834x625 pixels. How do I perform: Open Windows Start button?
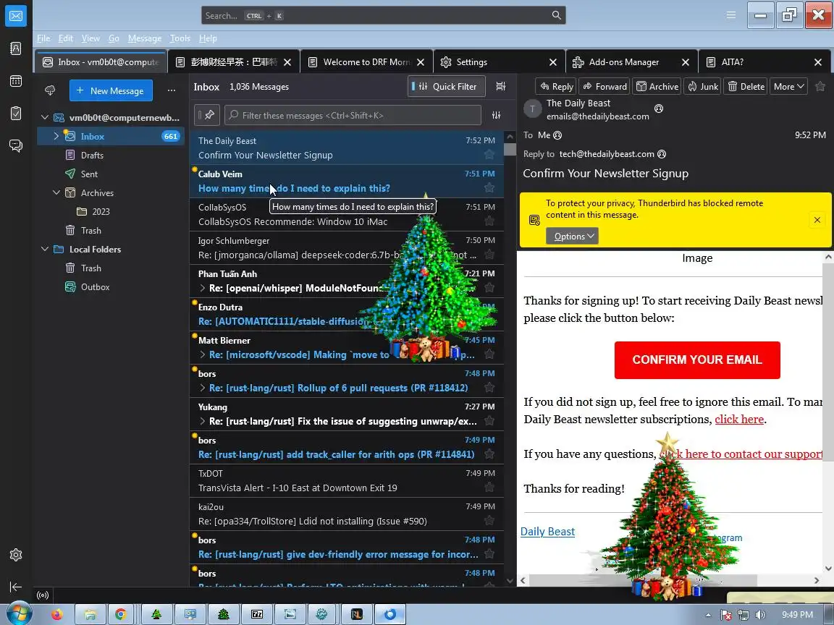click(20, 613)
